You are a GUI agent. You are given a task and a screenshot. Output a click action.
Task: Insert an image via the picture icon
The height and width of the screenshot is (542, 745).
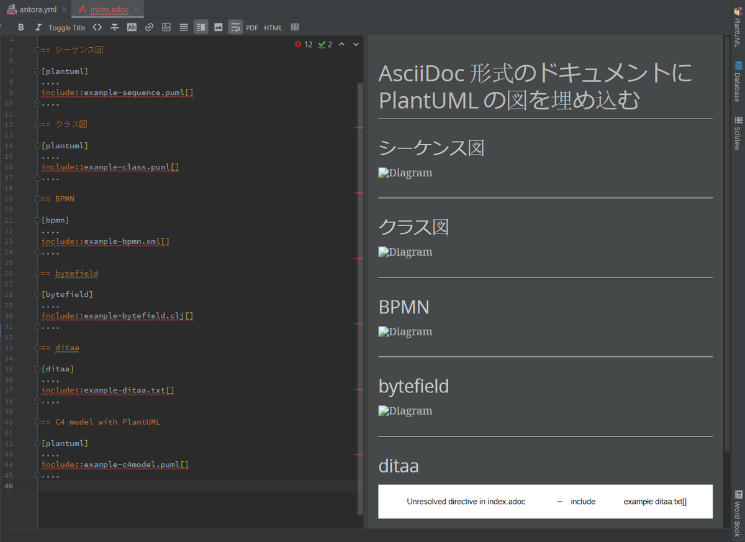[x=166, y=27]
